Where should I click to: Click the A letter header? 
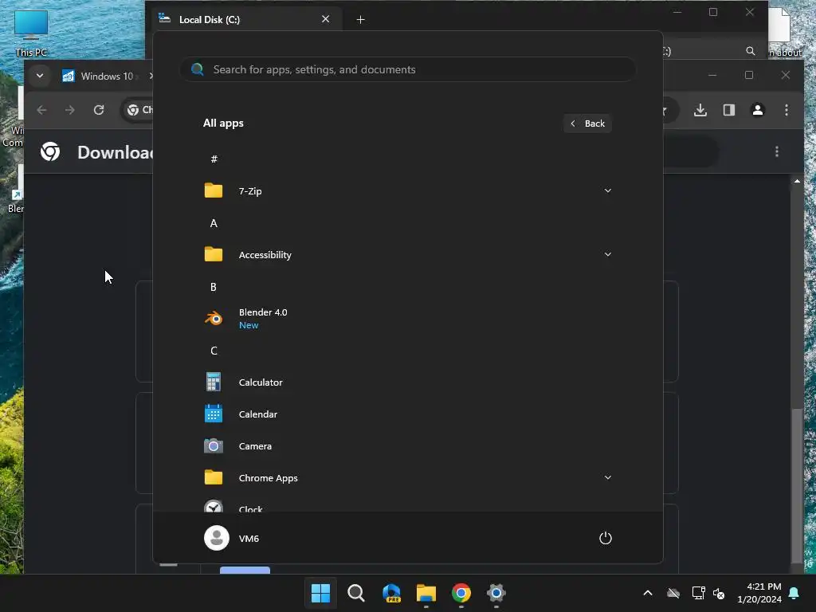pyautogui.click(x=214, y=223)
